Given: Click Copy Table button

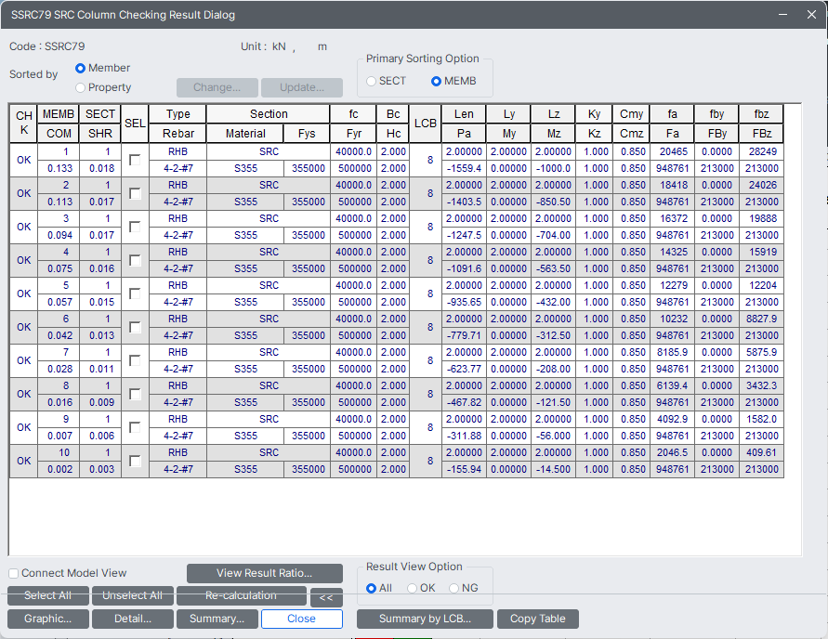Looking at the screenshot, I should click(537, 619).
